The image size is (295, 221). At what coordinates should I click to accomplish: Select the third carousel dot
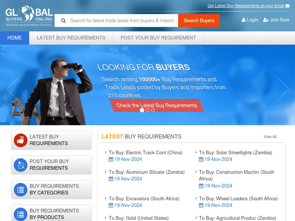tap(153, 110)
